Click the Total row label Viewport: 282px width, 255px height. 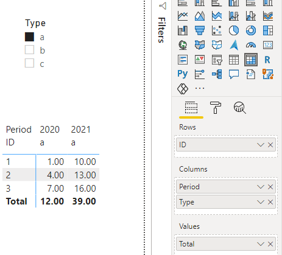click(16, 201)
